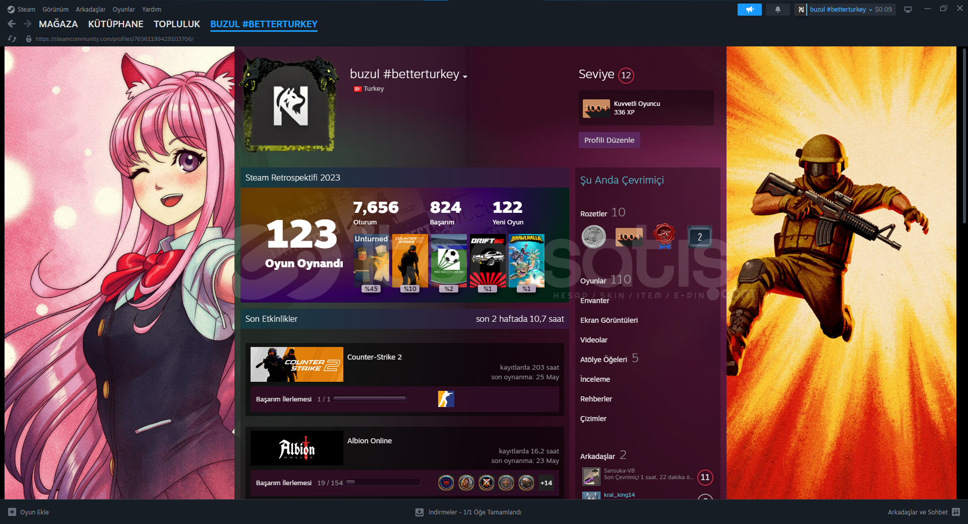Open the Rehberler link
968x524 pixels.
click(x=596, y=399)
